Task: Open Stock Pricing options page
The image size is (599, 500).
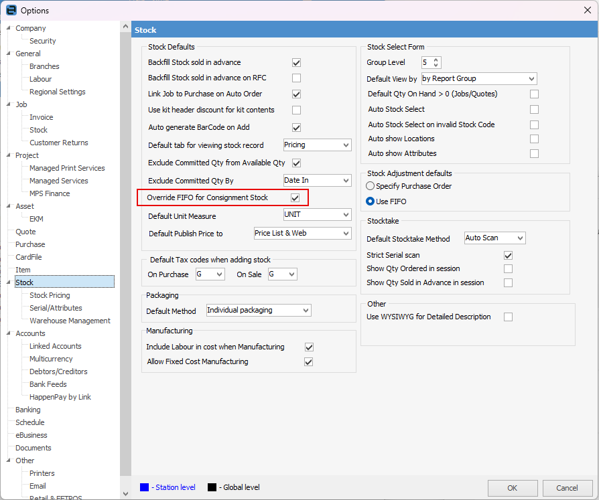Action: coord(50,295)
